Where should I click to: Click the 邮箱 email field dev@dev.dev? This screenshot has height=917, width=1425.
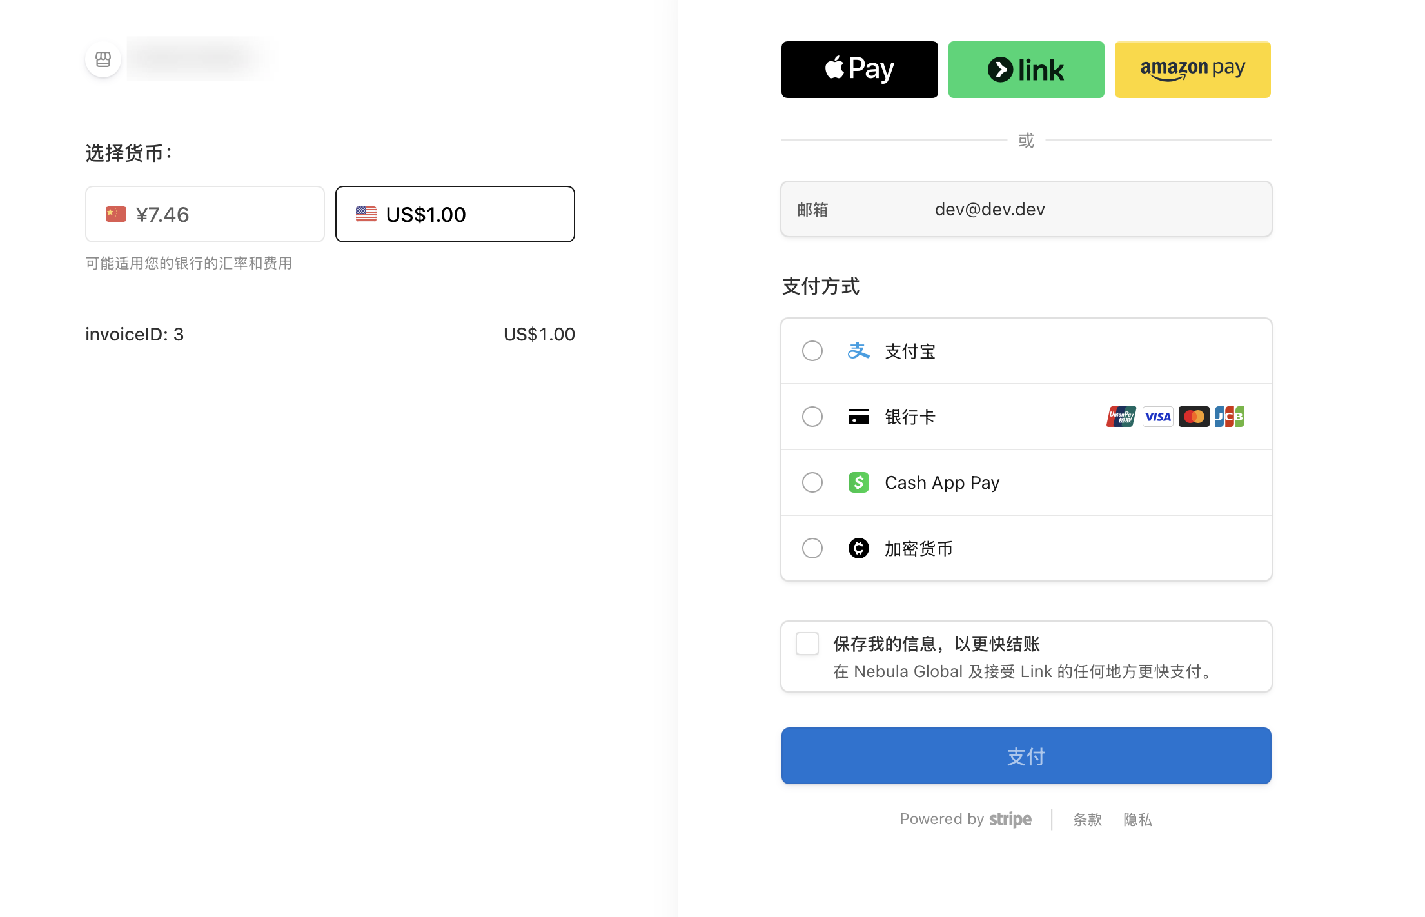[x=1027, y=209]
